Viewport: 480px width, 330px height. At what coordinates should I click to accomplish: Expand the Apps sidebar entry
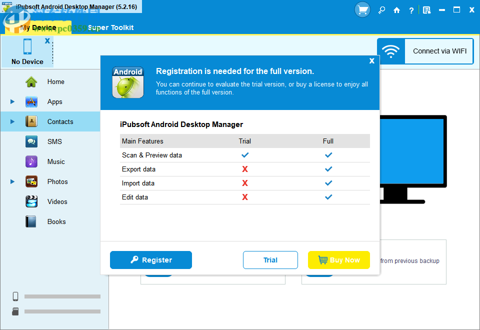pyautogui.click(x=12, y=101)
